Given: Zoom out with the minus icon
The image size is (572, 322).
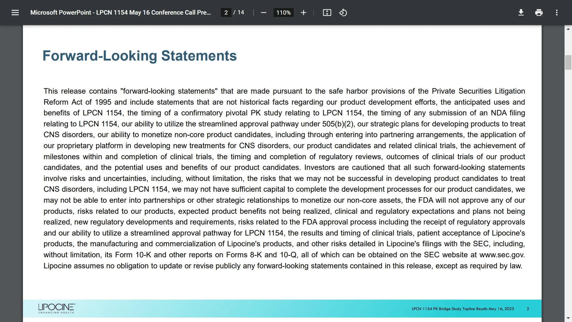Looking at the screenshot, I should coord(263,13).
